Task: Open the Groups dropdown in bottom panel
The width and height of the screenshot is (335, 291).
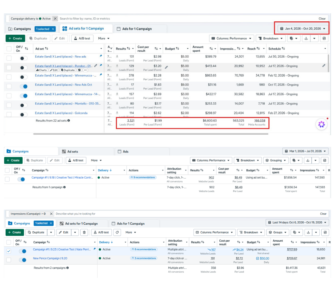Action: tap(278, 232)
